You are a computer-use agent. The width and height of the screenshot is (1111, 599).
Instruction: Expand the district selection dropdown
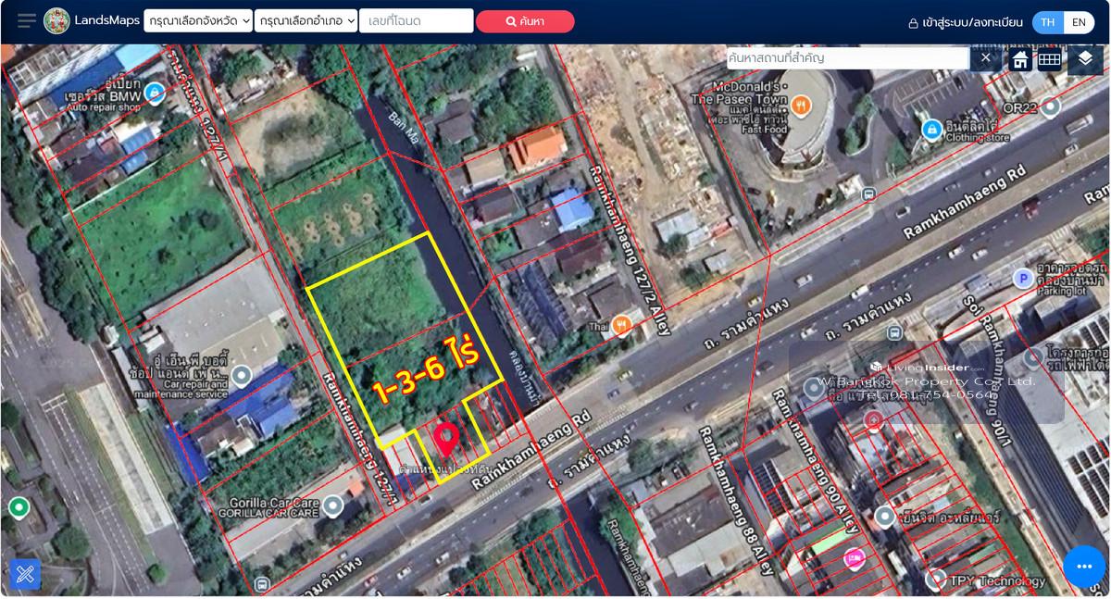tap(306, 21)
